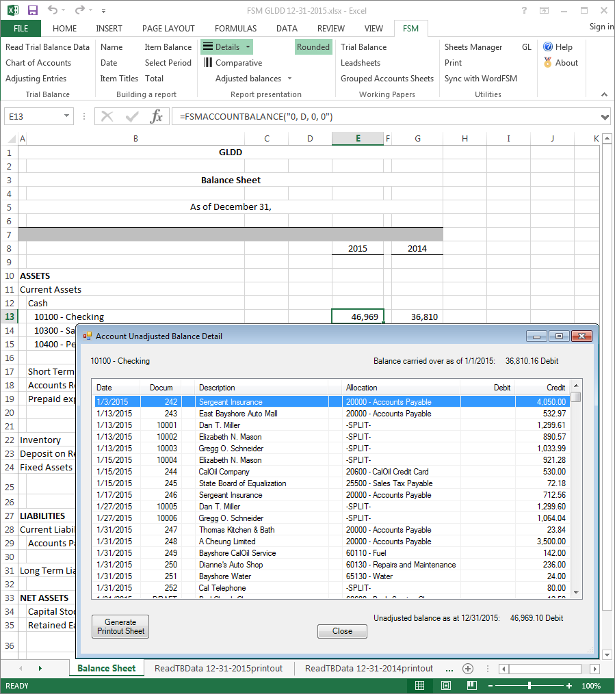Click the formula bar with FSMACCOUNTBALANCE
This screenshot has width=615, height=694.
[385, 116]
